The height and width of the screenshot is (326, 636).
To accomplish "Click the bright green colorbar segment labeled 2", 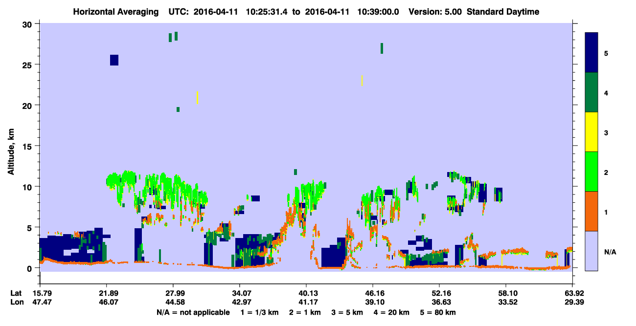I will 591,172.
